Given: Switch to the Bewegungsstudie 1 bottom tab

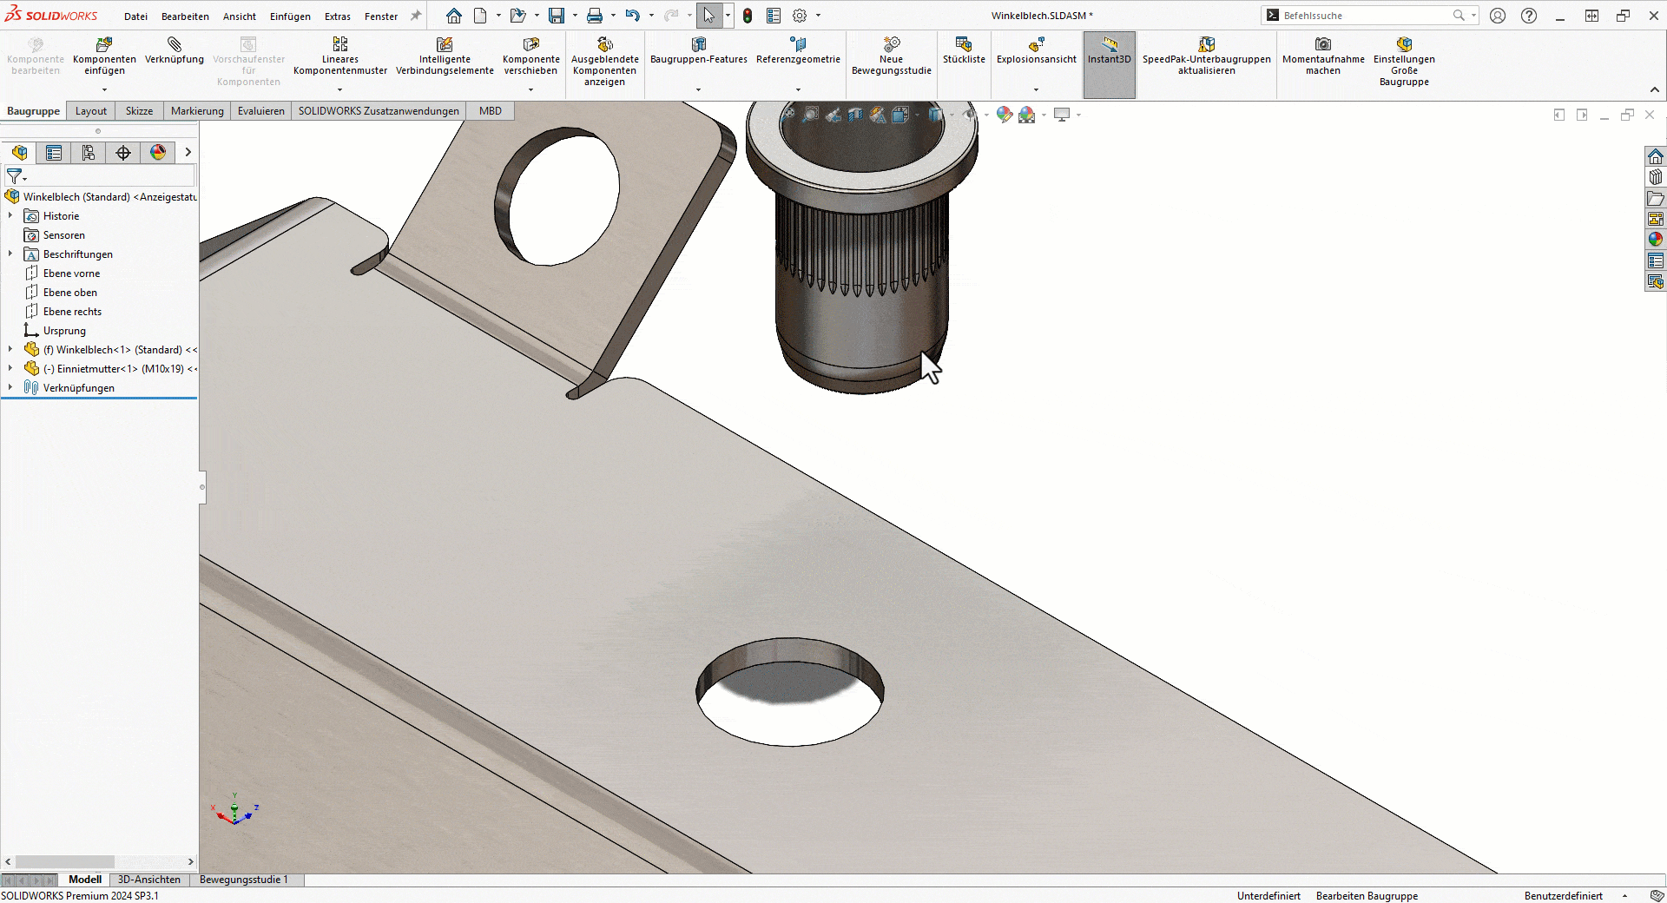Looking at the screenshot, I should (x=243, y=880).
